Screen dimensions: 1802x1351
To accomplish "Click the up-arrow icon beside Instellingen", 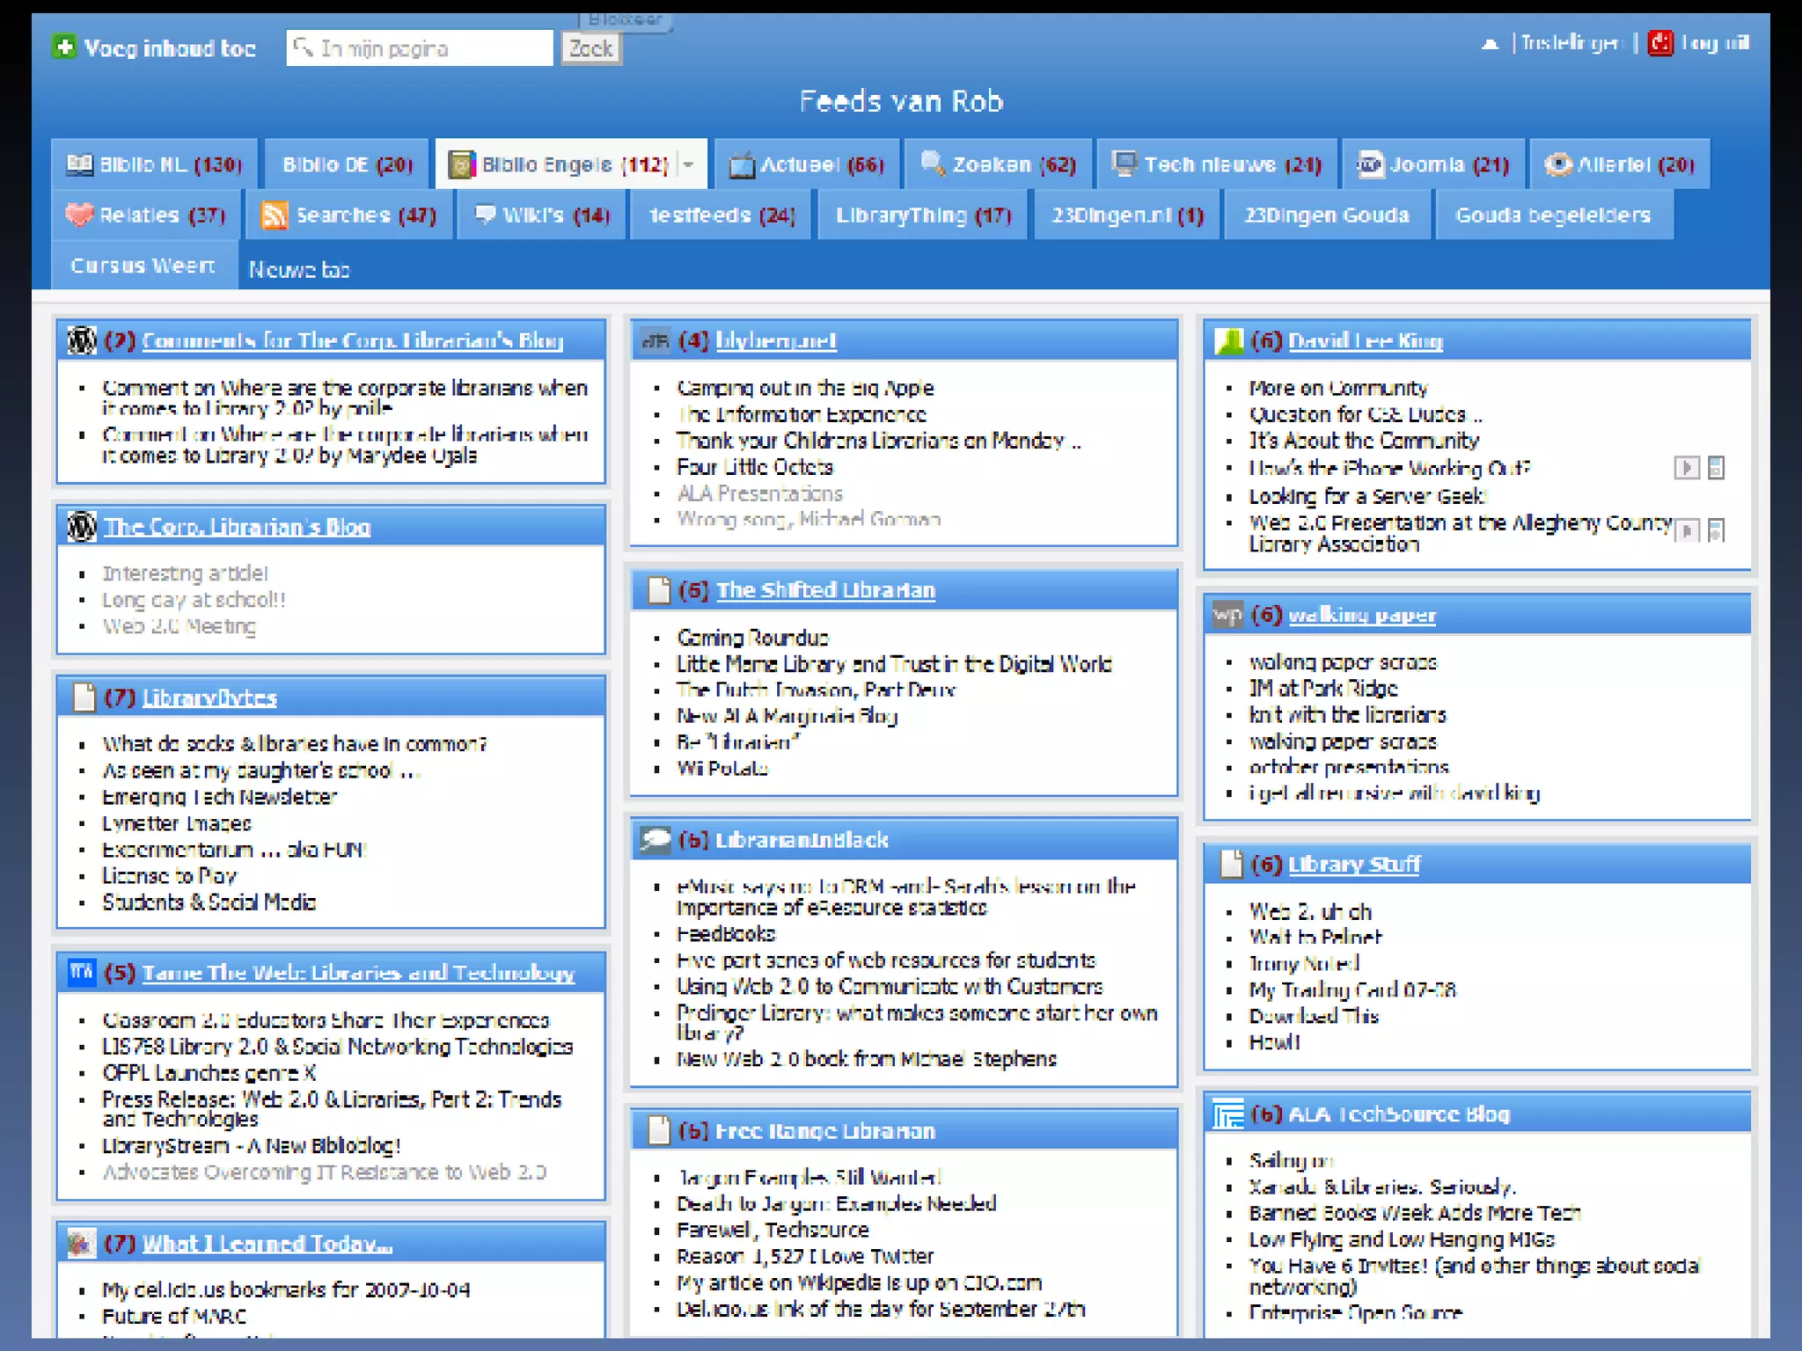I will 1489,43.
